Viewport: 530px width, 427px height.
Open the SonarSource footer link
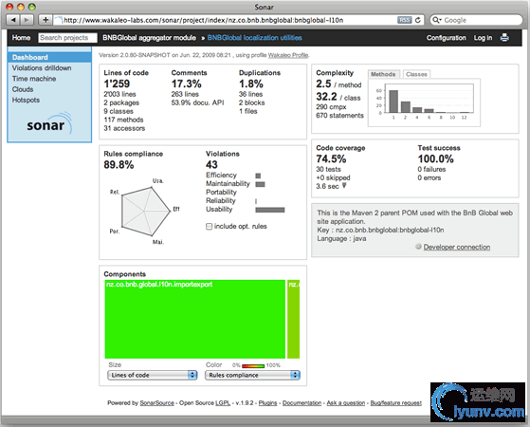[156, 402]
